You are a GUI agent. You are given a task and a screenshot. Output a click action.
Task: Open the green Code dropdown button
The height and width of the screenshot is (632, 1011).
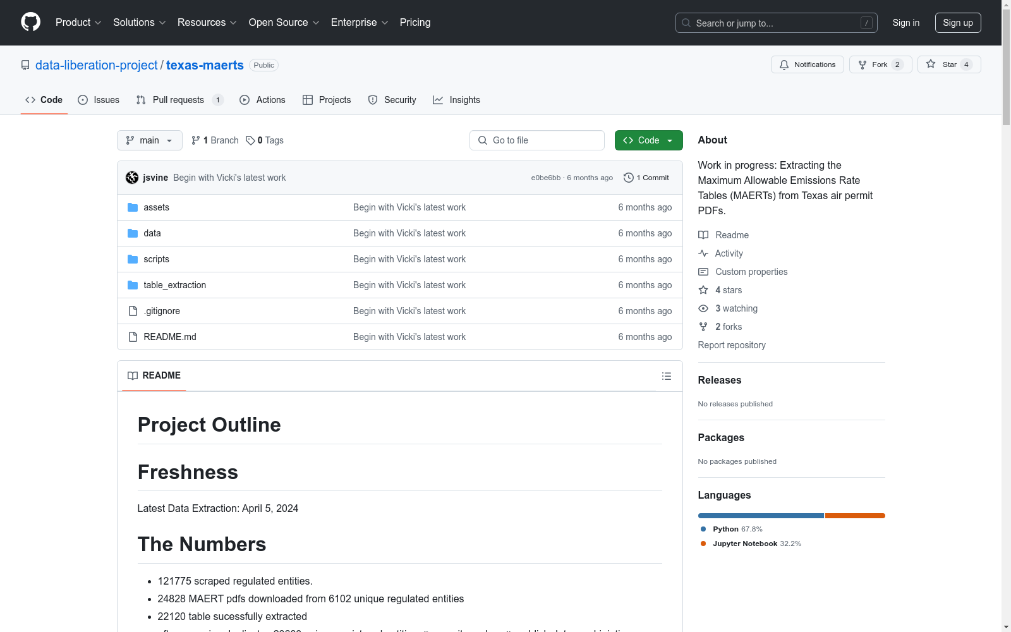[649, 140]
